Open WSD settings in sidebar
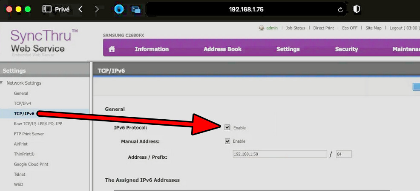 [x=18, y=184]
